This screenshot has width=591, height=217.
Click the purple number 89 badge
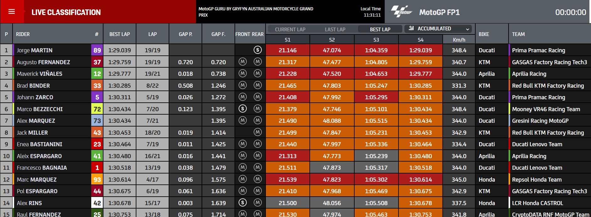point(97,50)
